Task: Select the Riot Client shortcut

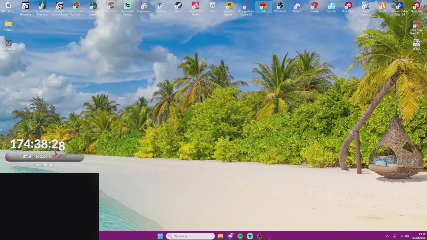Action: pos(349,7)
